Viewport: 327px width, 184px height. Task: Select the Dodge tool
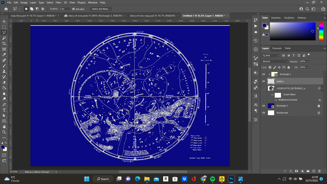tap(4, 99)
